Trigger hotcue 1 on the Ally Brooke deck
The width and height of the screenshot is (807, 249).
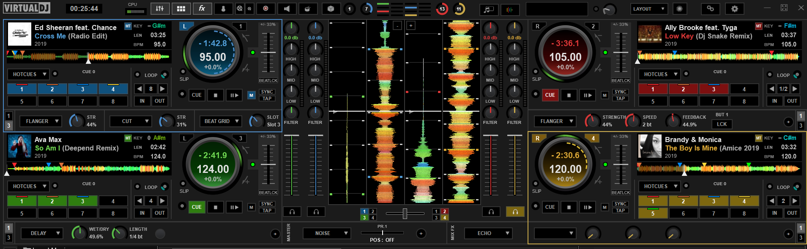pyautogui.click(x=653, y=89)
